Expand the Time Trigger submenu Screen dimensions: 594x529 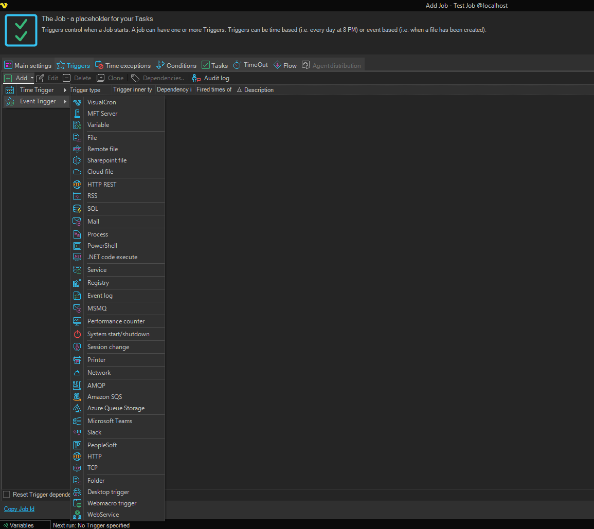(x=37, y=90)
